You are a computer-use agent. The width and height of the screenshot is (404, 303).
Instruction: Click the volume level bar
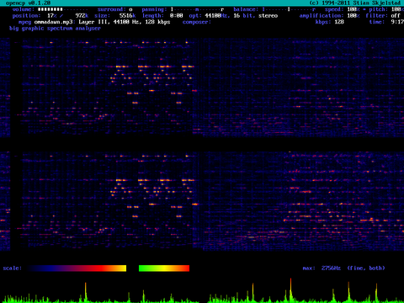[x=62, y=9]
